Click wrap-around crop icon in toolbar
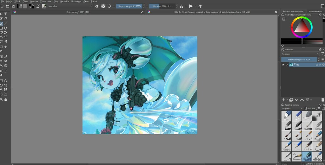This screenshot has width=325, height=165. [x=200, y=6]
